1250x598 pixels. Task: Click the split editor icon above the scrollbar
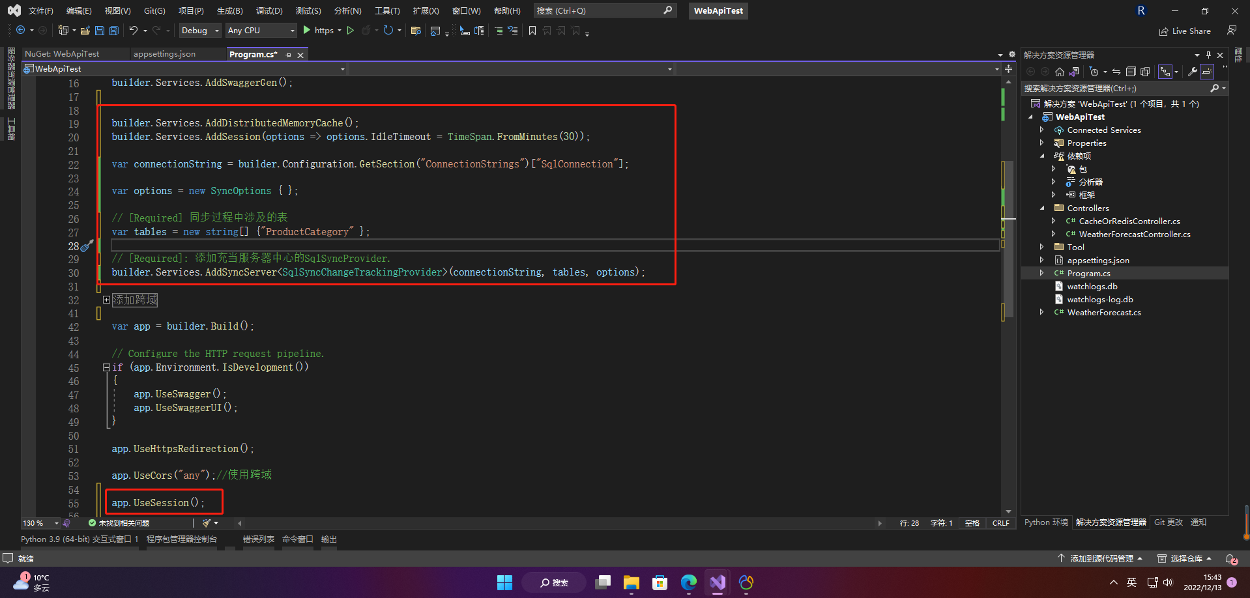pos(1008,68)
